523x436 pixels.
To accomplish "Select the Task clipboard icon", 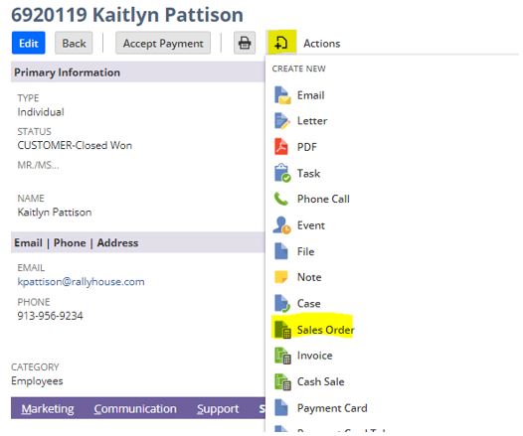I will coord(282,173).
